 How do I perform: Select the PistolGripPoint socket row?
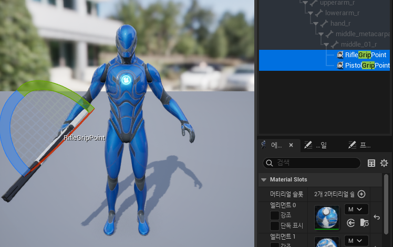pyautogui.click(x=324, y=66)
